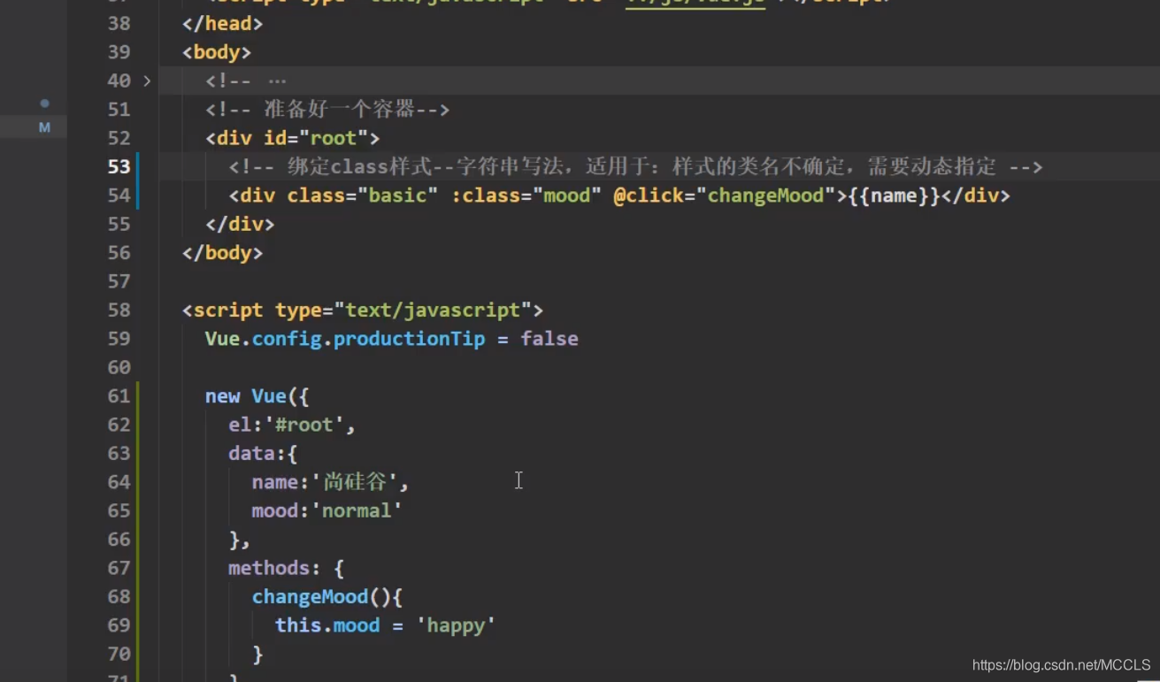Click the :class="mood" binding
The height and width of the screenshot is (682, 1160).
click(526, 195)
